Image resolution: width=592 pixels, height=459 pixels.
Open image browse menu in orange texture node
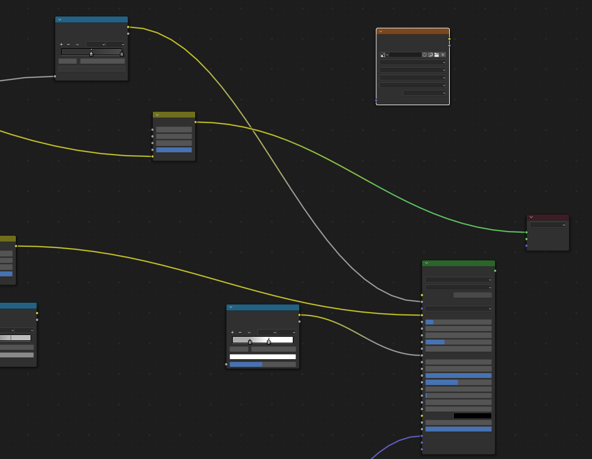tap(384, 55)
